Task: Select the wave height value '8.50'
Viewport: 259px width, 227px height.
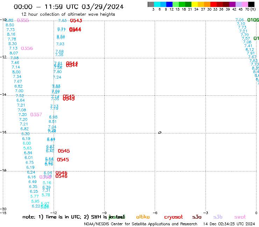Action: click(x=10, y=25)
